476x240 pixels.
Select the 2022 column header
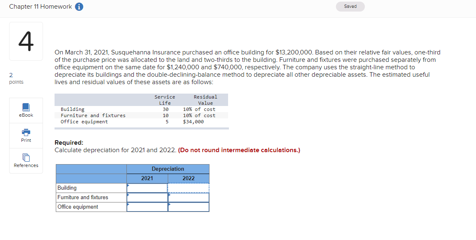pyautogui.click(x=188, y=179)
